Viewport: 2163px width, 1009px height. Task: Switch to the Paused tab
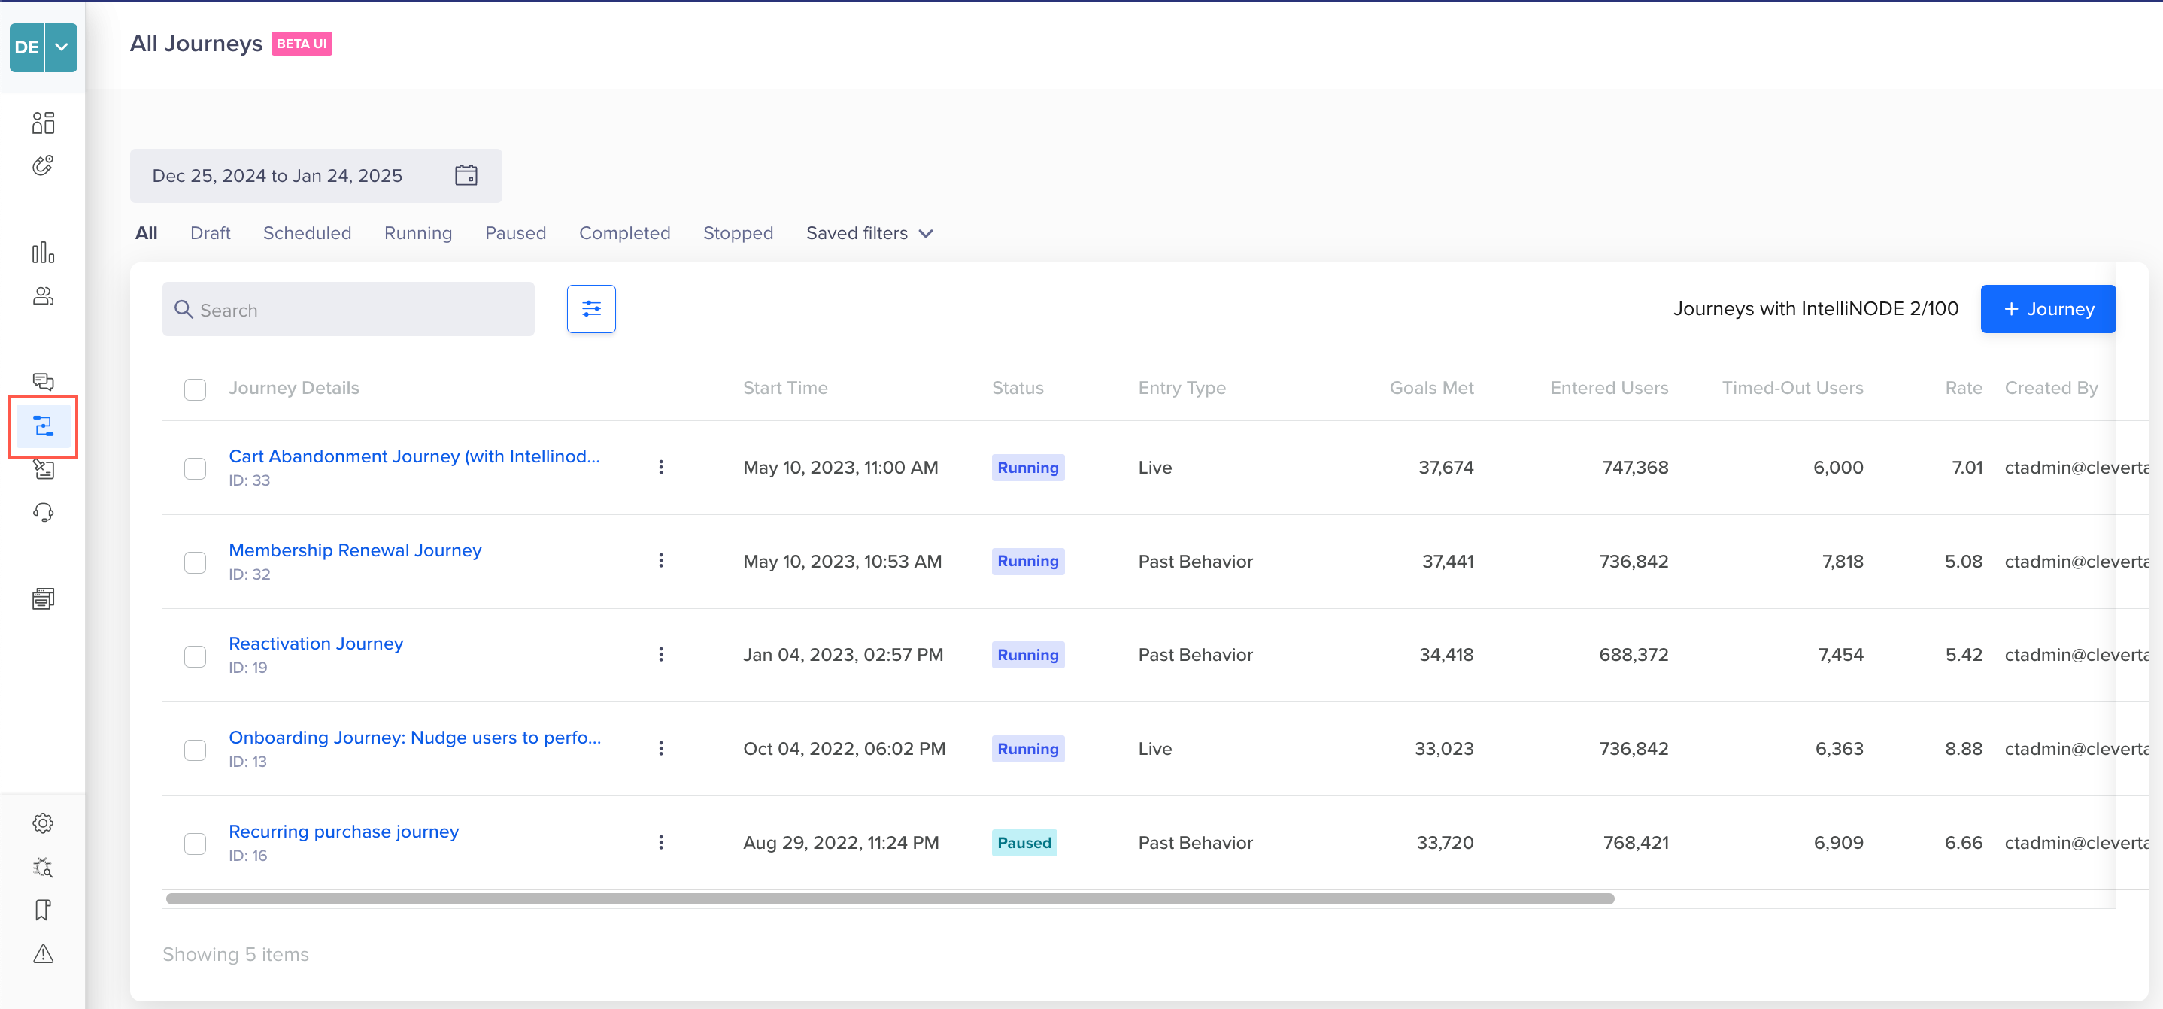[x=516, y=232]
